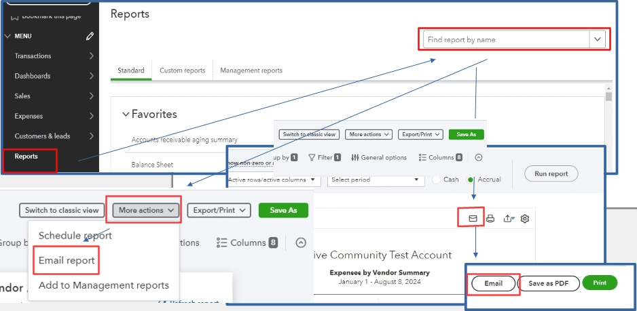Open General options sliders icon
Image resolution: width=637 pixels, height=311 pixels.
[x=354, y=157]
